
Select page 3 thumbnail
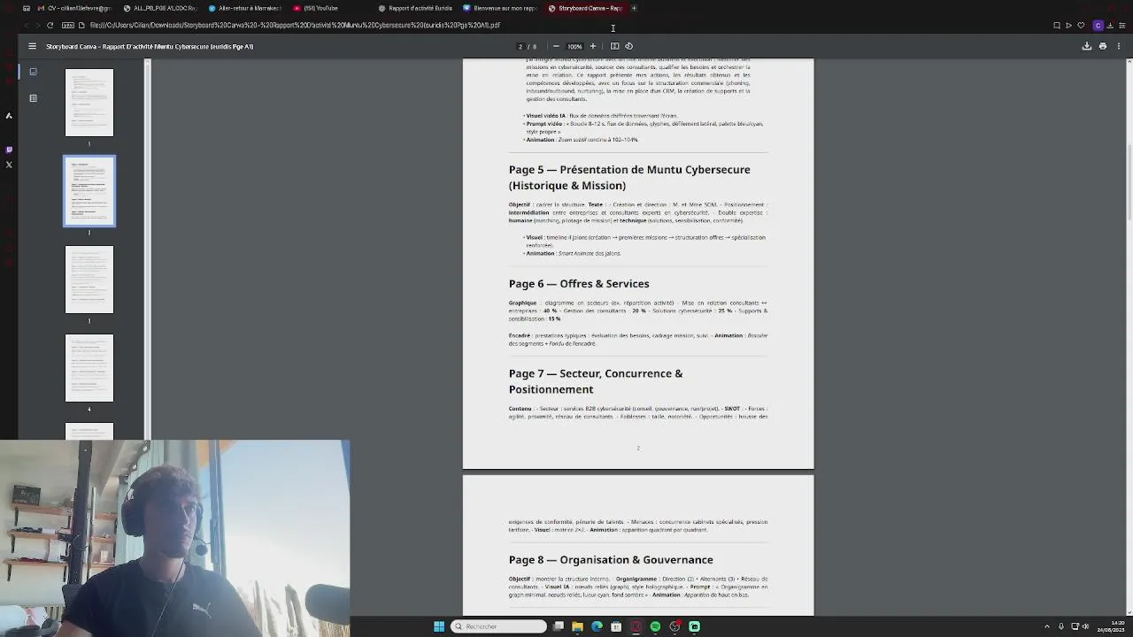click(x=89, y=280)
